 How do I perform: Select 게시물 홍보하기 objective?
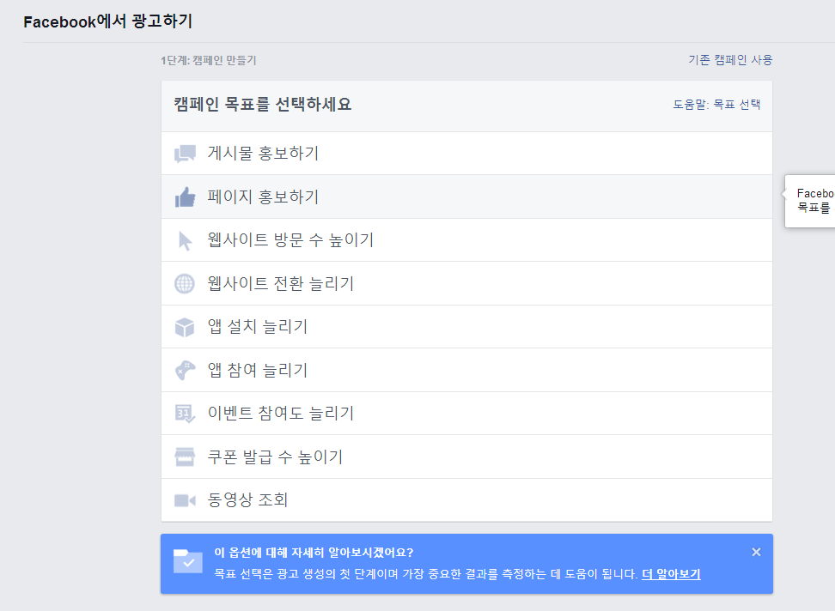pyautogui.click(x=466, y=153)
